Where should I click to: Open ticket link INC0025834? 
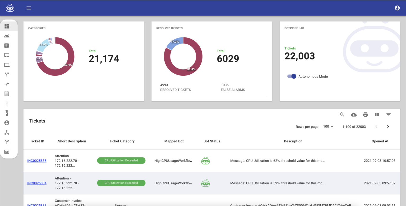coord(37,183)
